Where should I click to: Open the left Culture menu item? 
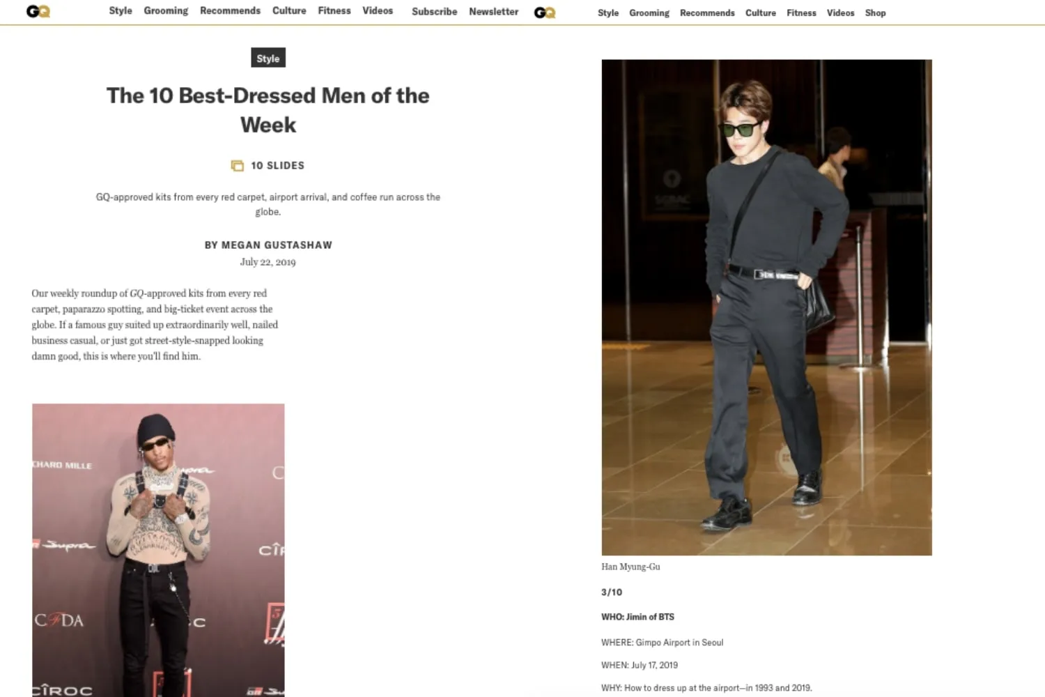pos(289,10)
